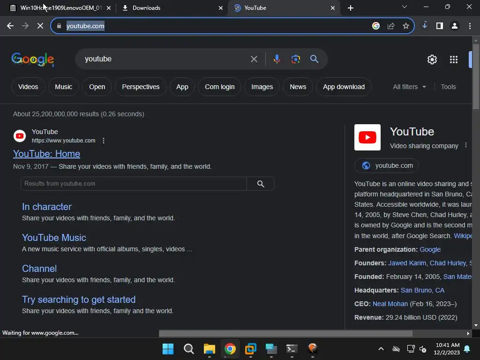The width and height of the screenshot is (480, 360).
Task: Open the Windows Start menu
Action: click(x=168, y=349)
